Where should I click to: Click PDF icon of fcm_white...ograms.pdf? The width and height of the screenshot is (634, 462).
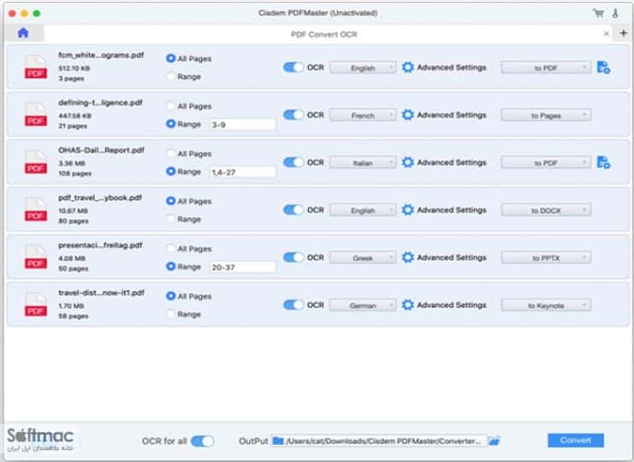36,67
